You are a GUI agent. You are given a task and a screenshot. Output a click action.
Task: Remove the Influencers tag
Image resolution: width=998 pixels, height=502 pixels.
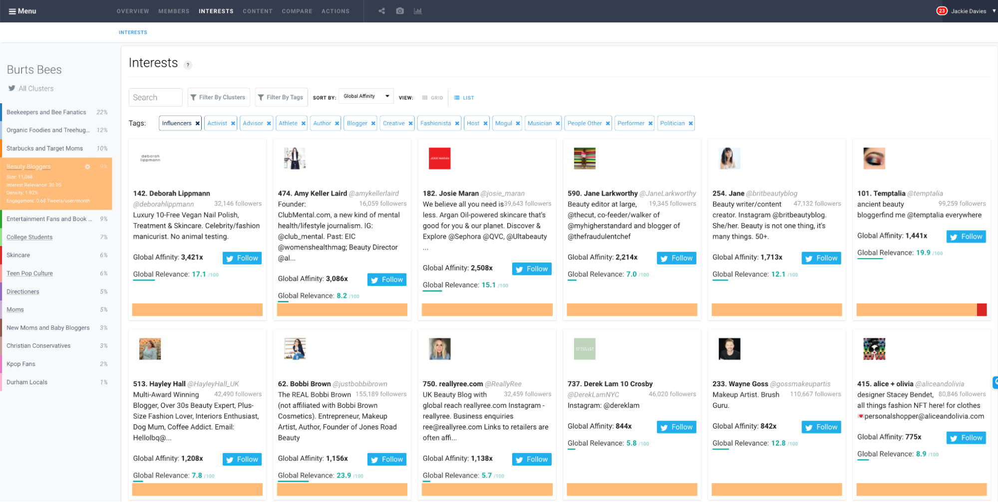[198, 123]
